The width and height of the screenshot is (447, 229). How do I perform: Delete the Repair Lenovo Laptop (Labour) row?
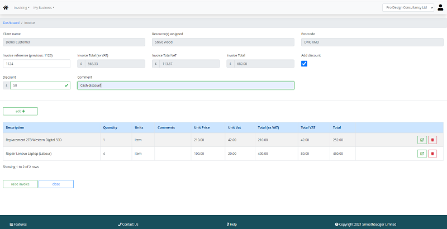(432, 154)
